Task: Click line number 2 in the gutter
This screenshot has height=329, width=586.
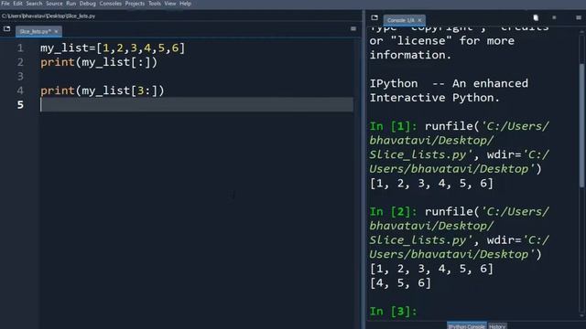Action: pos(20,62)
